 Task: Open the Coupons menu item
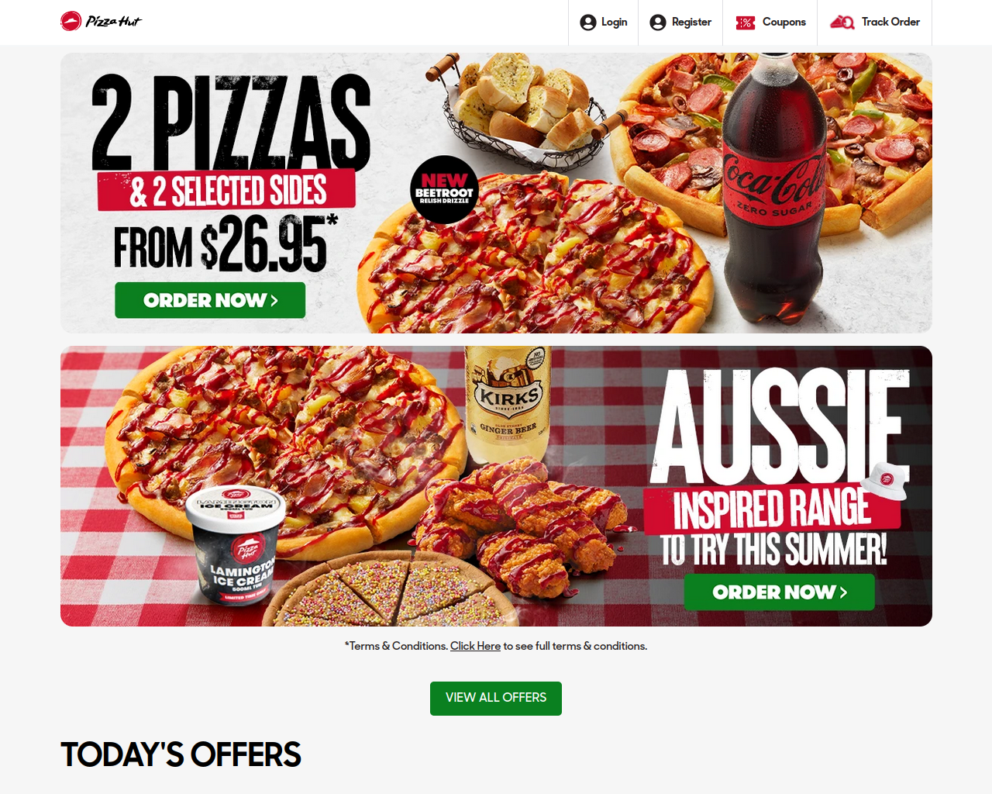point(770,22)
